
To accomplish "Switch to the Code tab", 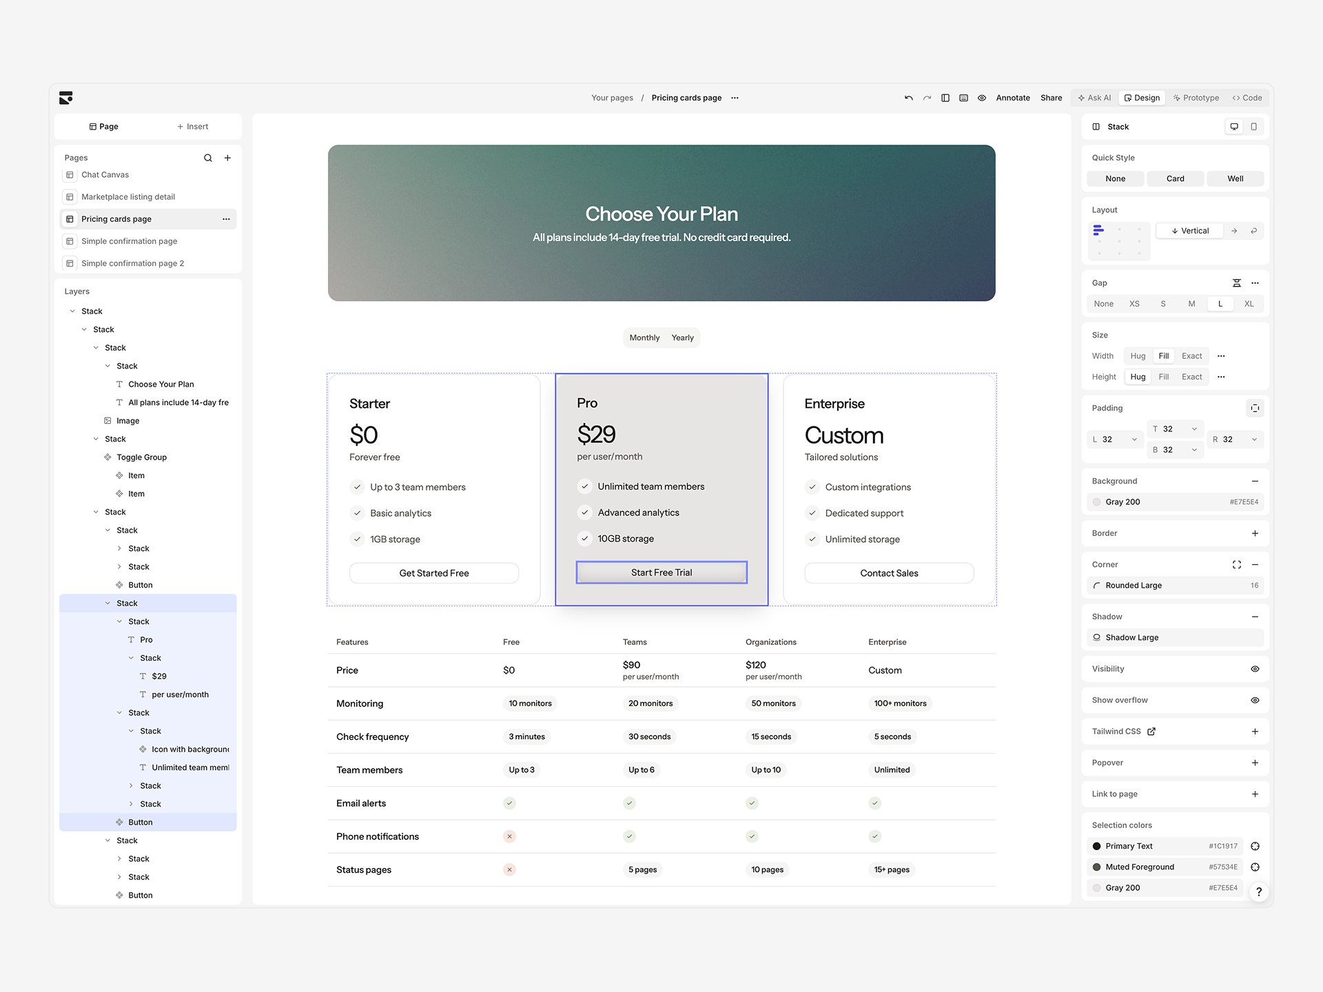I will pyautogui.click(x=1247, y=98).
